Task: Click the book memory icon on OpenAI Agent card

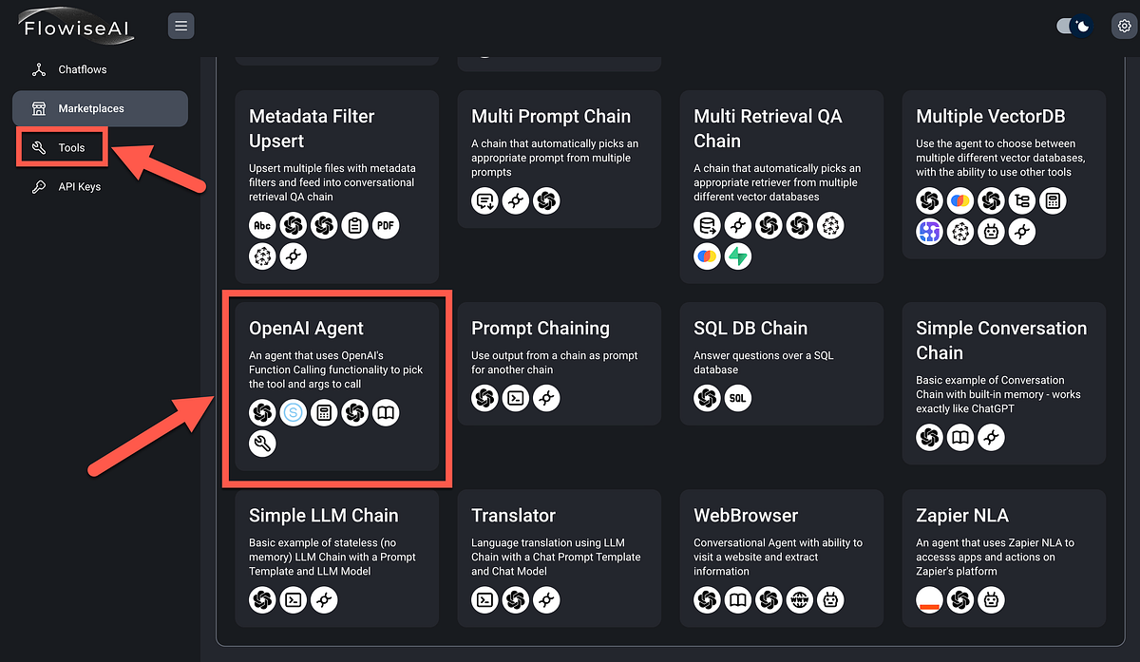Action: click(x=385, y=412)
